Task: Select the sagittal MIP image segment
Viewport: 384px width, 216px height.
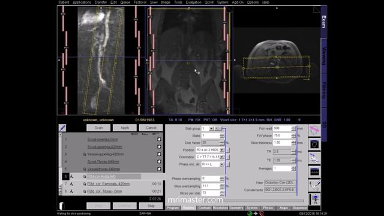Action: click(x=101, y=60)
